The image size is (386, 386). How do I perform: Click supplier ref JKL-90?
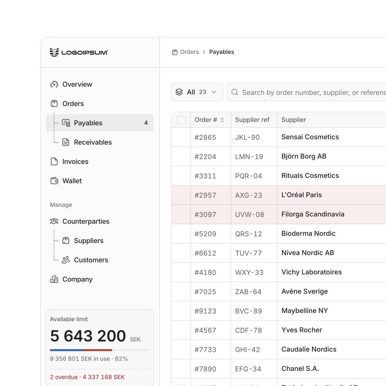247,137
